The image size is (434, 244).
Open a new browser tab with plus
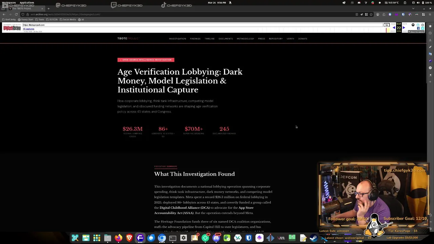tap(48, 8)
